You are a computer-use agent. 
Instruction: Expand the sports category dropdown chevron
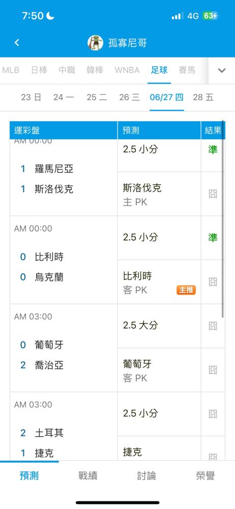(222, 70)
